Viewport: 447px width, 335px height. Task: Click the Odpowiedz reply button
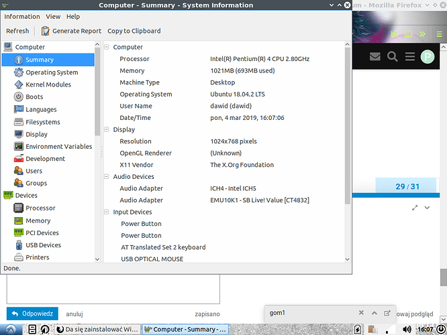coord(32,314)
